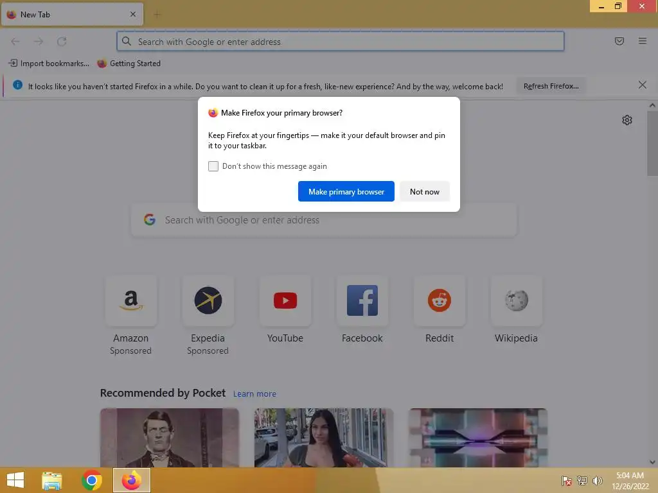Focus the address bar search field
The width and height of the screenshot is (658, 493).
(x=341, y=41)
